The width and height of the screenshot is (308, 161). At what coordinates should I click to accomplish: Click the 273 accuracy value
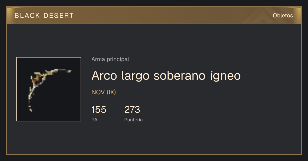tap(132, 110)
